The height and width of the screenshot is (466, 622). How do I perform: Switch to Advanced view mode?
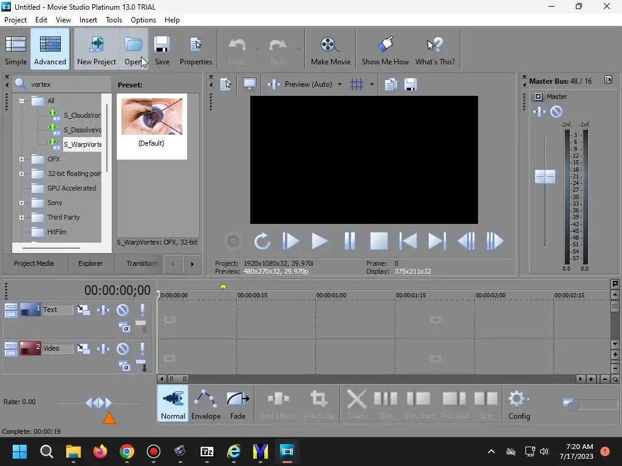pos(50,50)
